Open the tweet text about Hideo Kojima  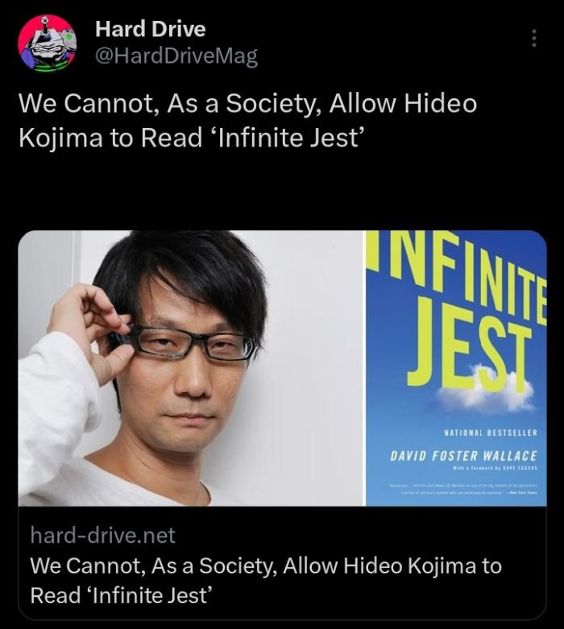pos(247,120)
